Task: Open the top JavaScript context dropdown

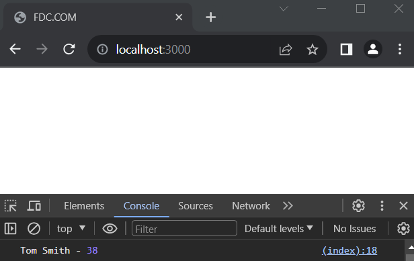Action: coord(71,229)
